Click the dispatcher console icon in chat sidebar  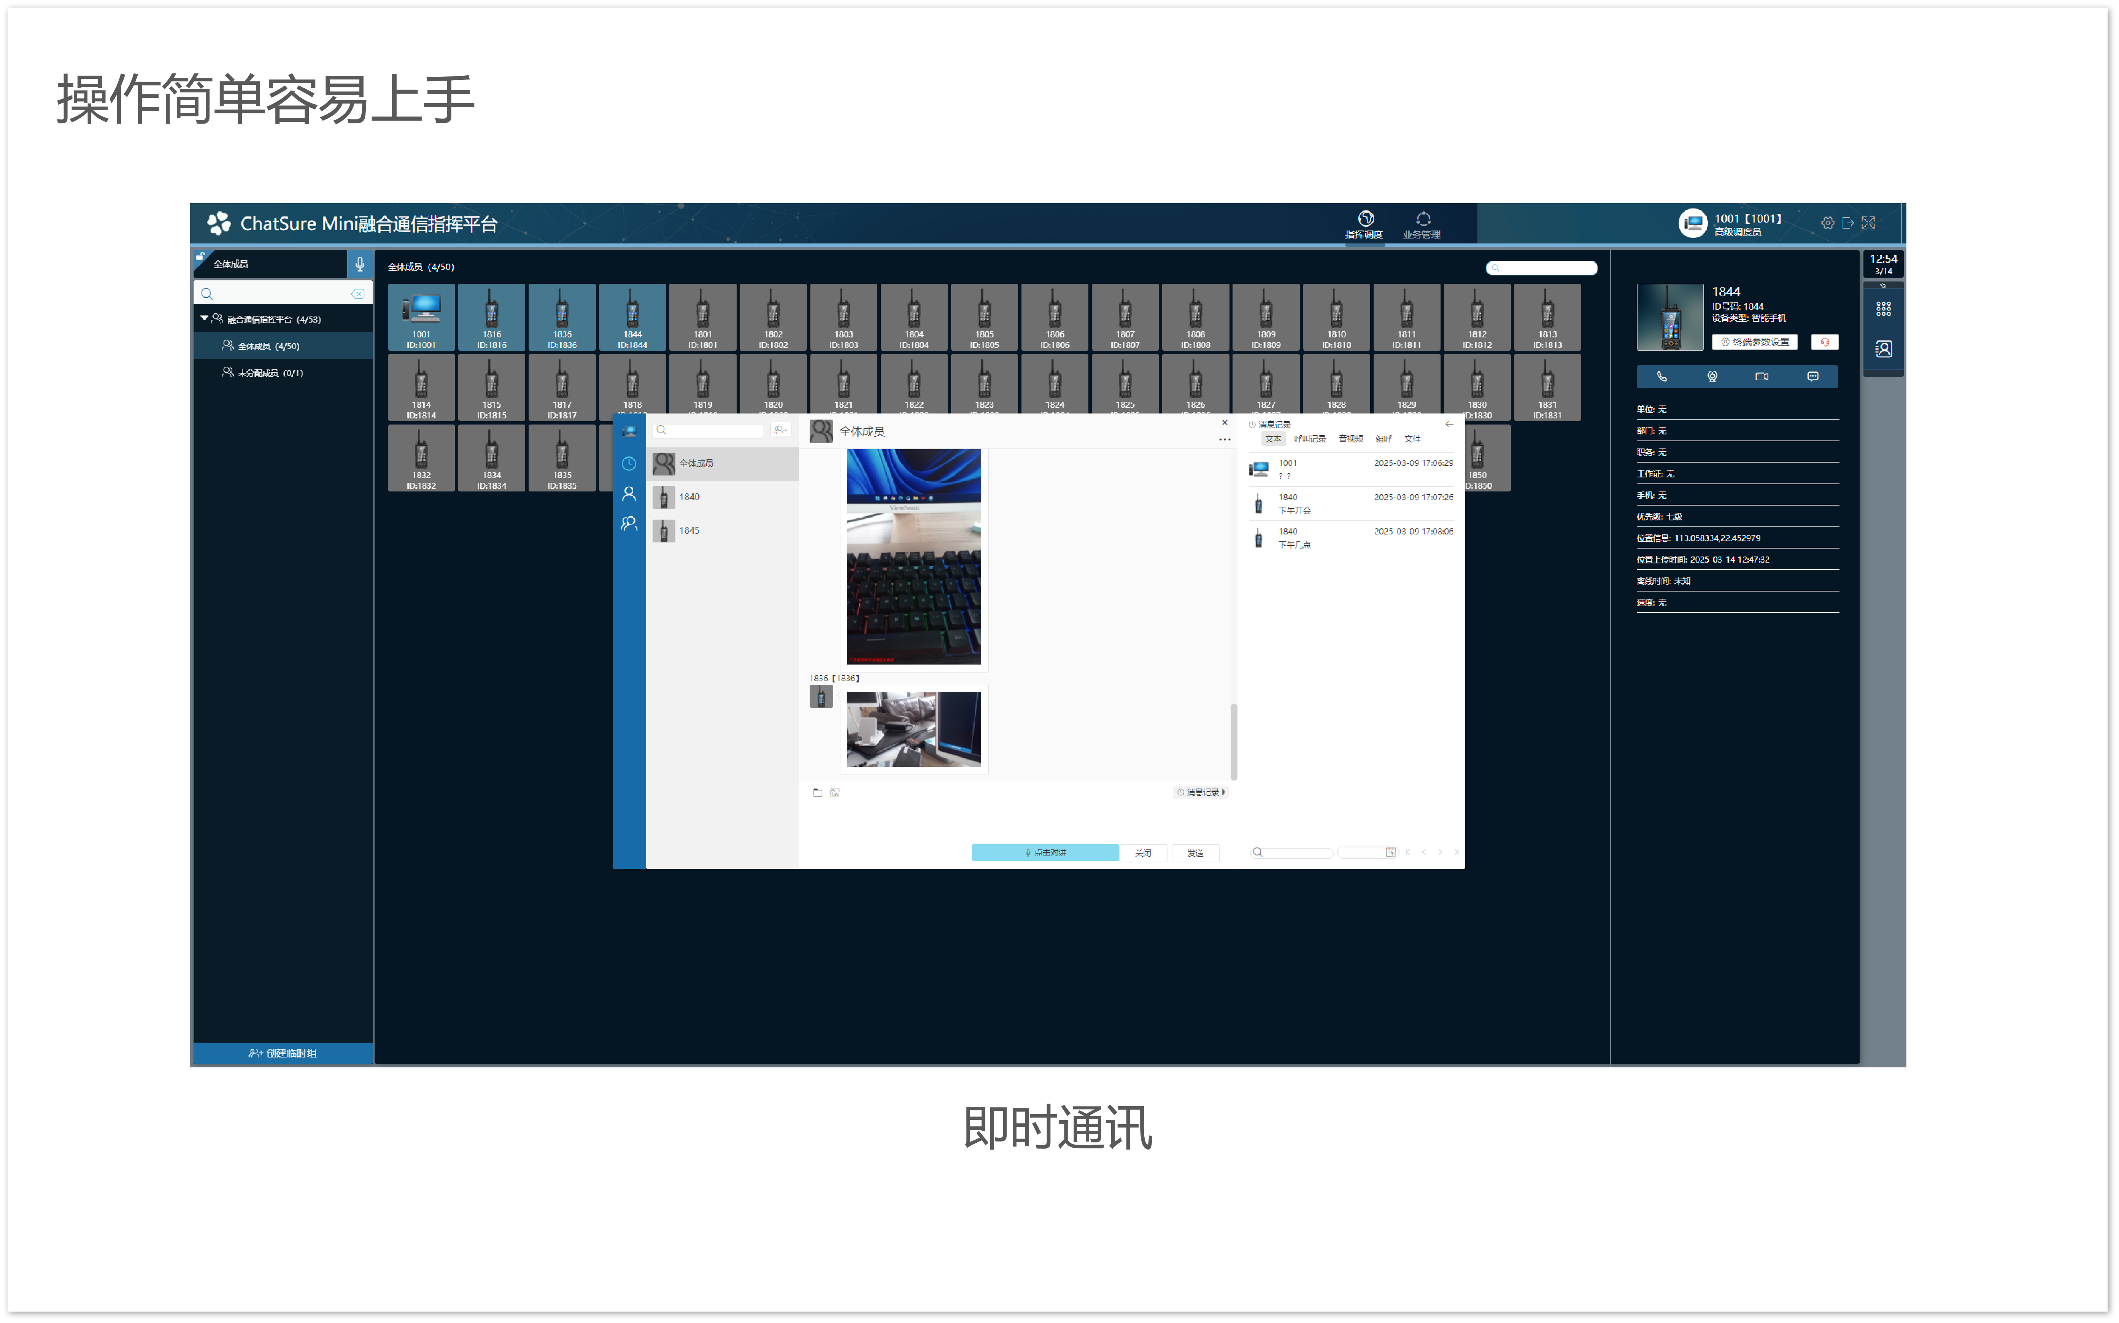(630, 432)
